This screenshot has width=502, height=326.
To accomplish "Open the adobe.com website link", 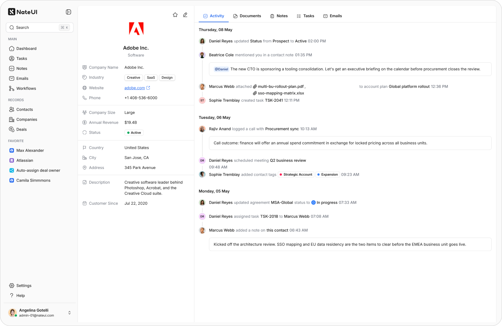I will click(135, 88).
